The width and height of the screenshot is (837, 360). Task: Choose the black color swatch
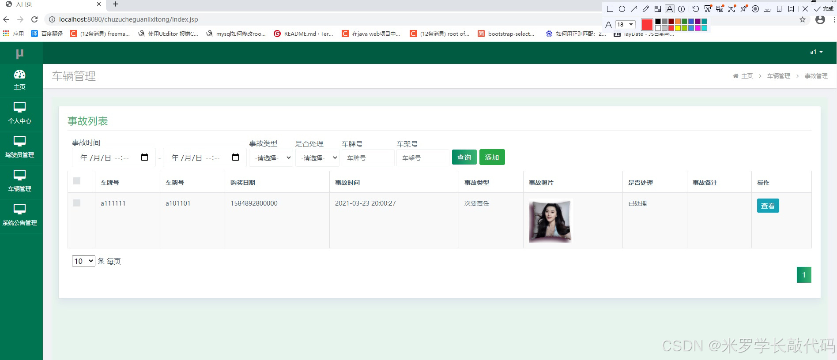pyautogui.click(x=658, y=21)
